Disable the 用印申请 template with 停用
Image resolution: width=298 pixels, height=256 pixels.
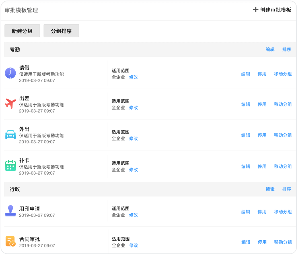tap(262, 212)
